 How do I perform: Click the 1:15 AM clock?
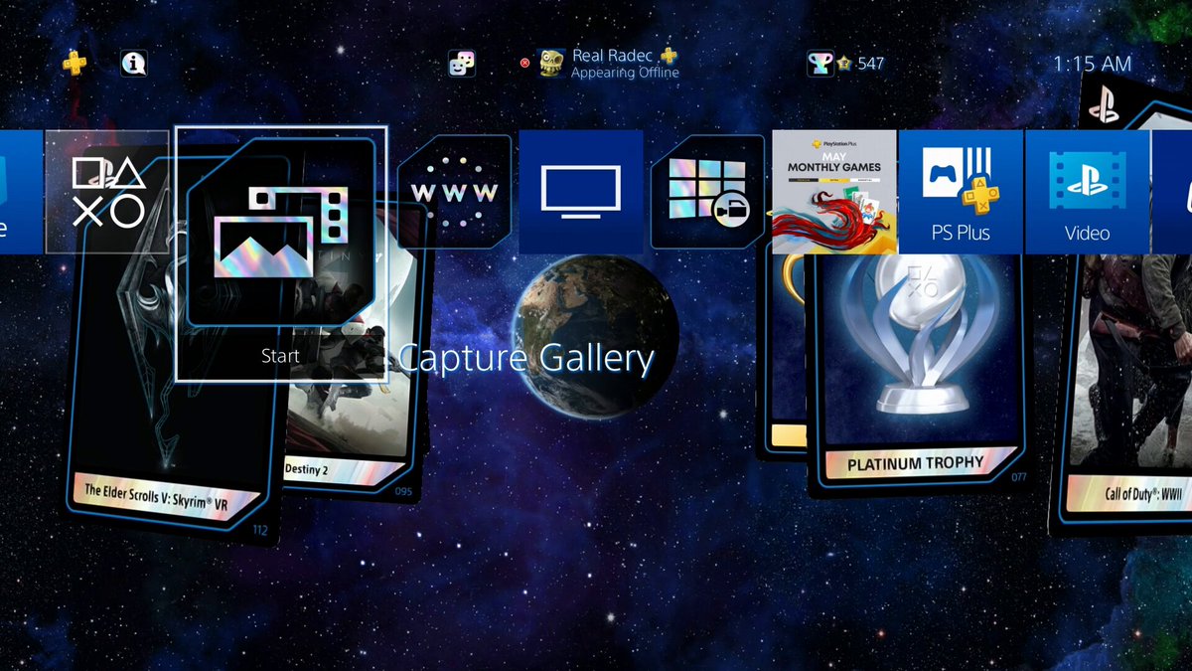point(1092,64)
